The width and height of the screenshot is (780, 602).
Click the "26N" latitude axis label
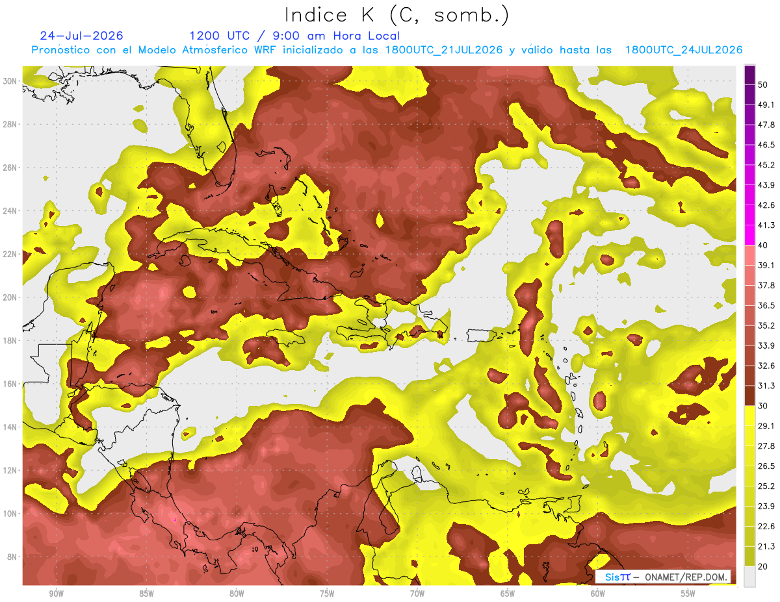point(10,167)
